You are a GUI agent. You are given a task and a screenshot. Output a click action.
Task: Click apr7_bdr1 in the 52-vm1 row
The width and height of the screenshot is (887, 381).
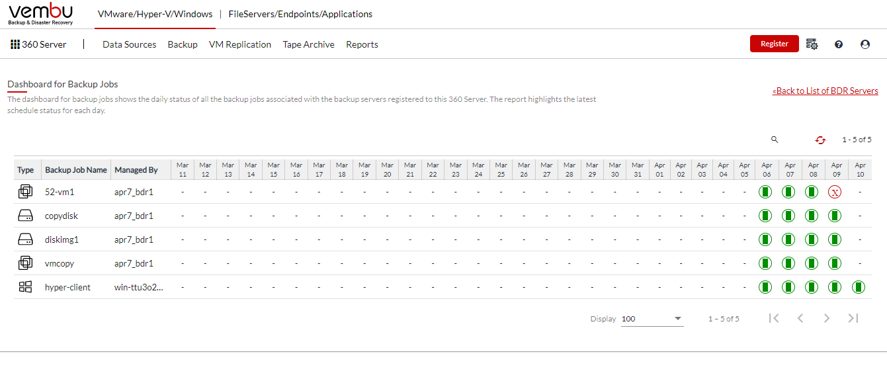click(x=134, y=192)
